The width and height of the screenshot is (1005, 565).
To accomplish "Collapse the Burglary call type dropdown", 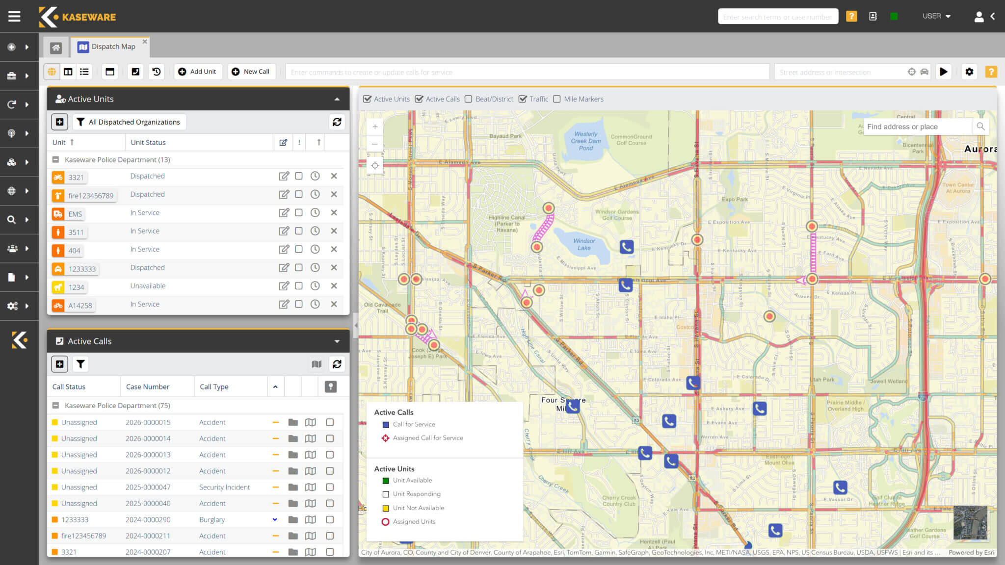I will click(x=274, y=519).
